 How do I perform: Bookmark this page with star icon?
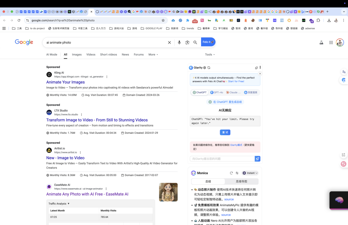coord(163,20)
